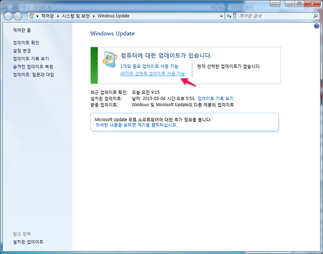Click the Forward navigation arrow

[x=17, y=16]
